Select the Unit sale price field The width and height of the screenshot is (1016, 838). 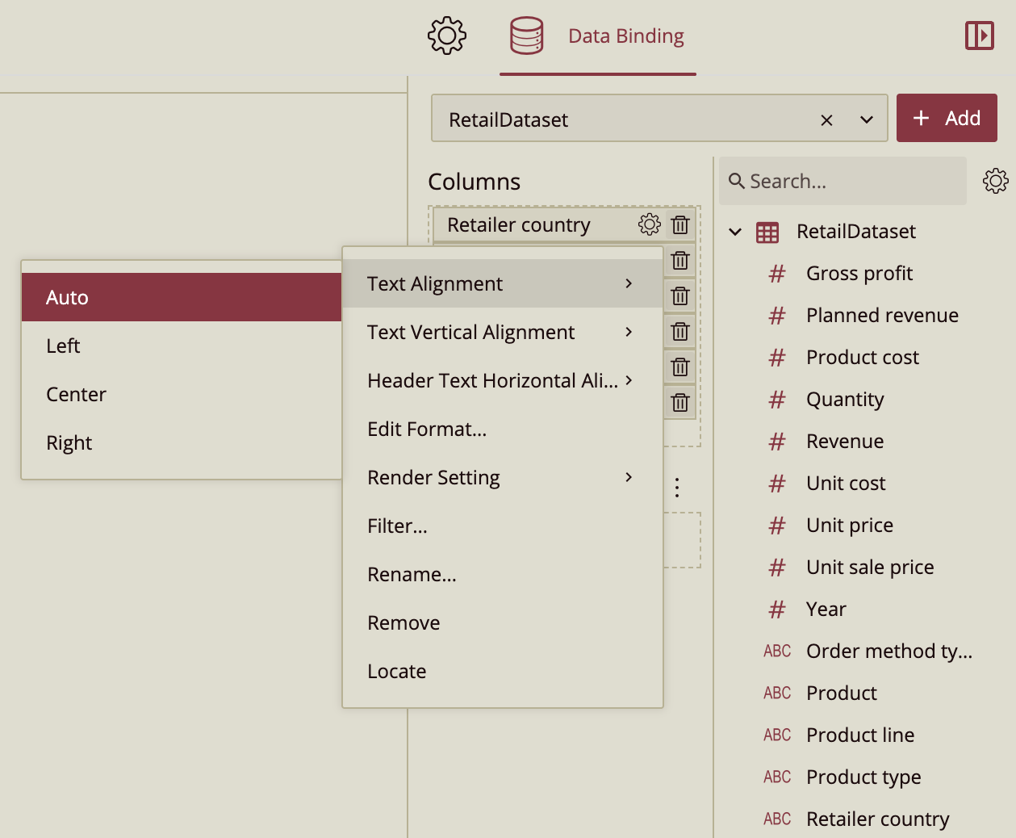click(x=870, y=568)
